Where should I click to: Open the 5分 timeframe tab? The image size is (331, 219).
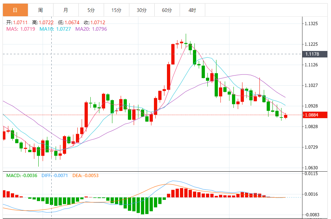(91, 10)
